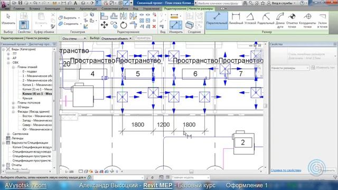Screen dimensions: 338x190
Task: Select the Copy tool in Редактирование panel
Action: point(114,25)
